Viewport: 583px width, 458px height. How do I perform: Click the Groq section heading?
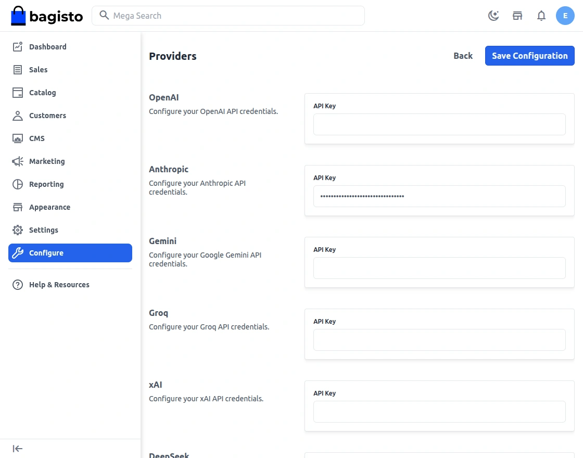tap(158, 313)
